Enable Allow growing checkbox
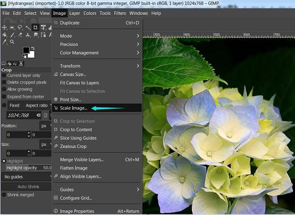Screen dimensions: 295x215 click(x=4, y=89)
